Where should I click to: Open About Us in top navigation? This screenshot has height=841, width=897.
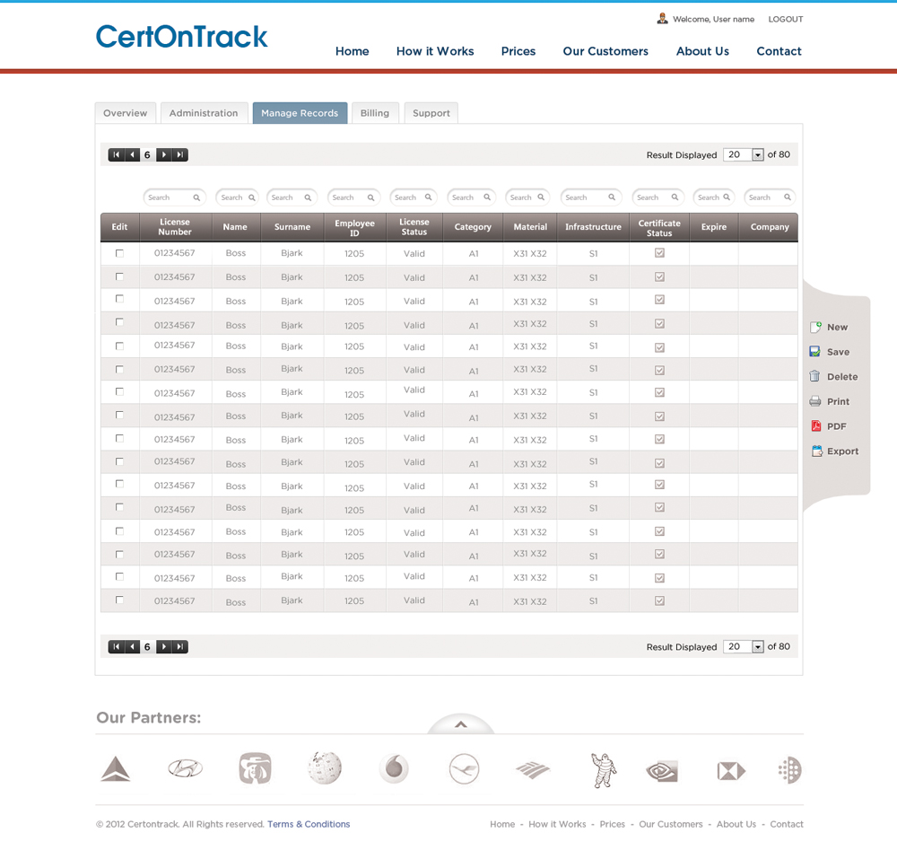pyautogui.click(x=702, y=51)
